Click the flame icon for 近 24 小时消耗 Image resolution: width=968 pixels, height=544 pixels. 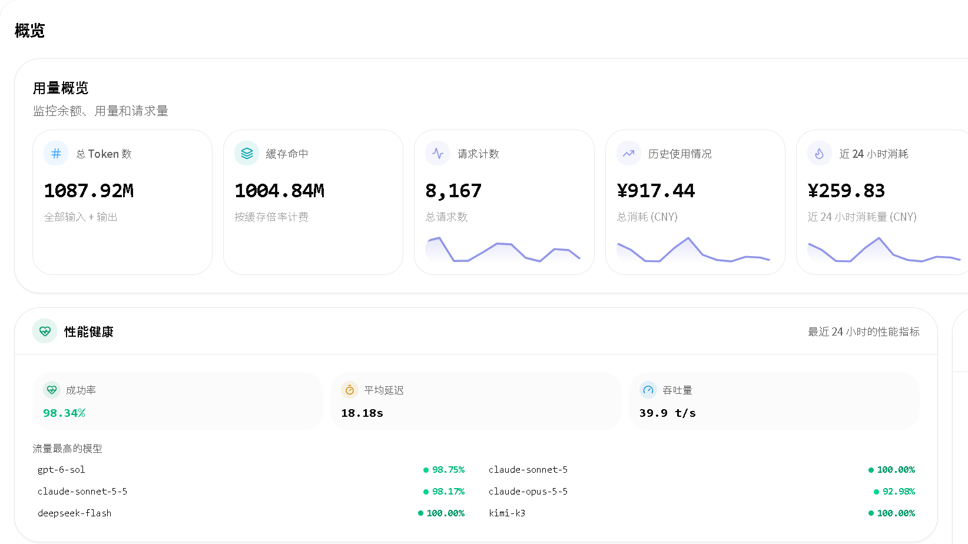click(820, 154)
